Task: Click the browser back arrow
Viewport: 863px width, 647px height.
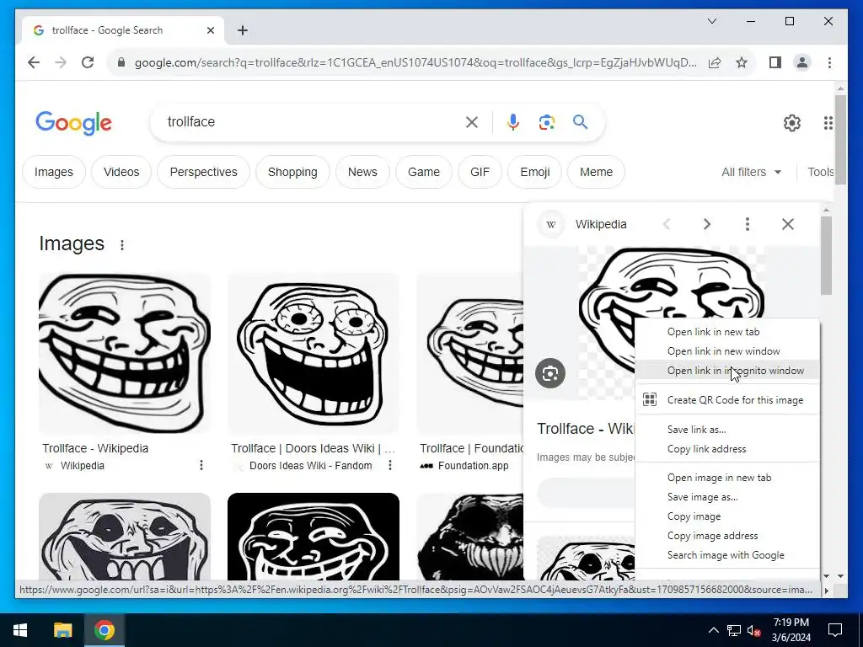Action: 34,62
